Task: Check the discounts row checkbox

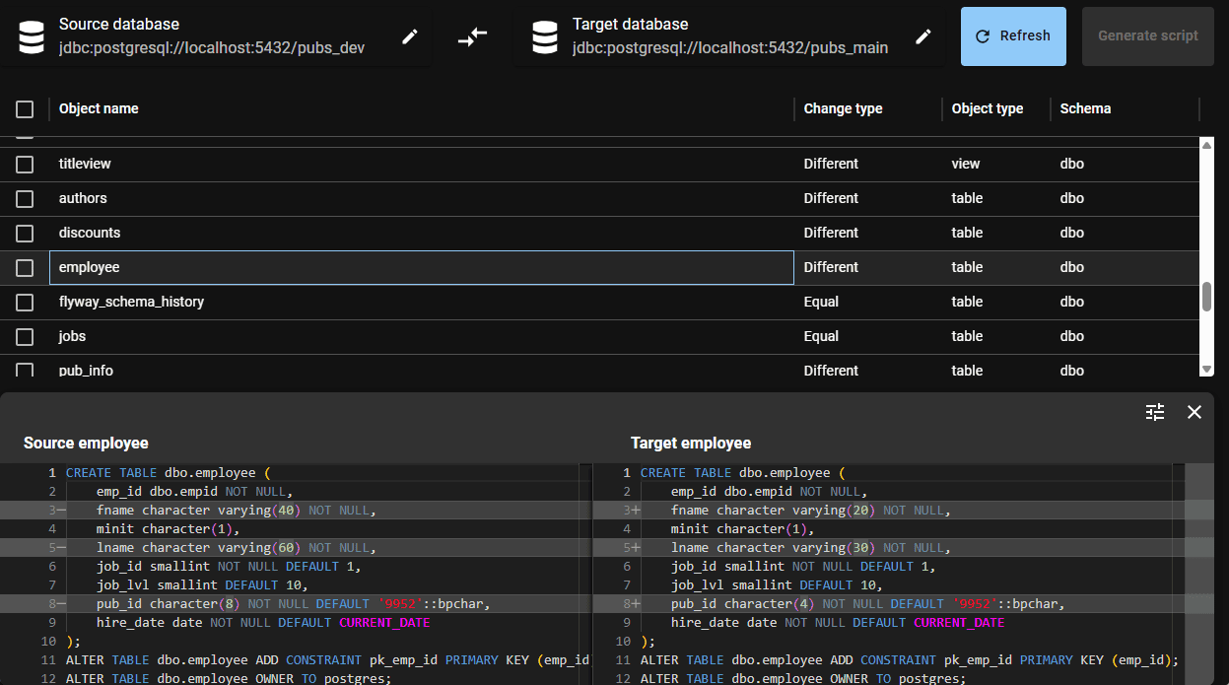Action: (25, 233)
